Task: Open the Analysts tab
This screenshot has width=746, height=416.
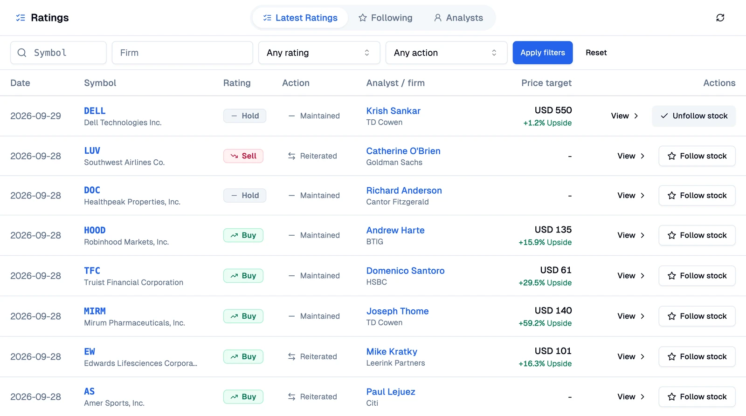Action: (458, 18)
